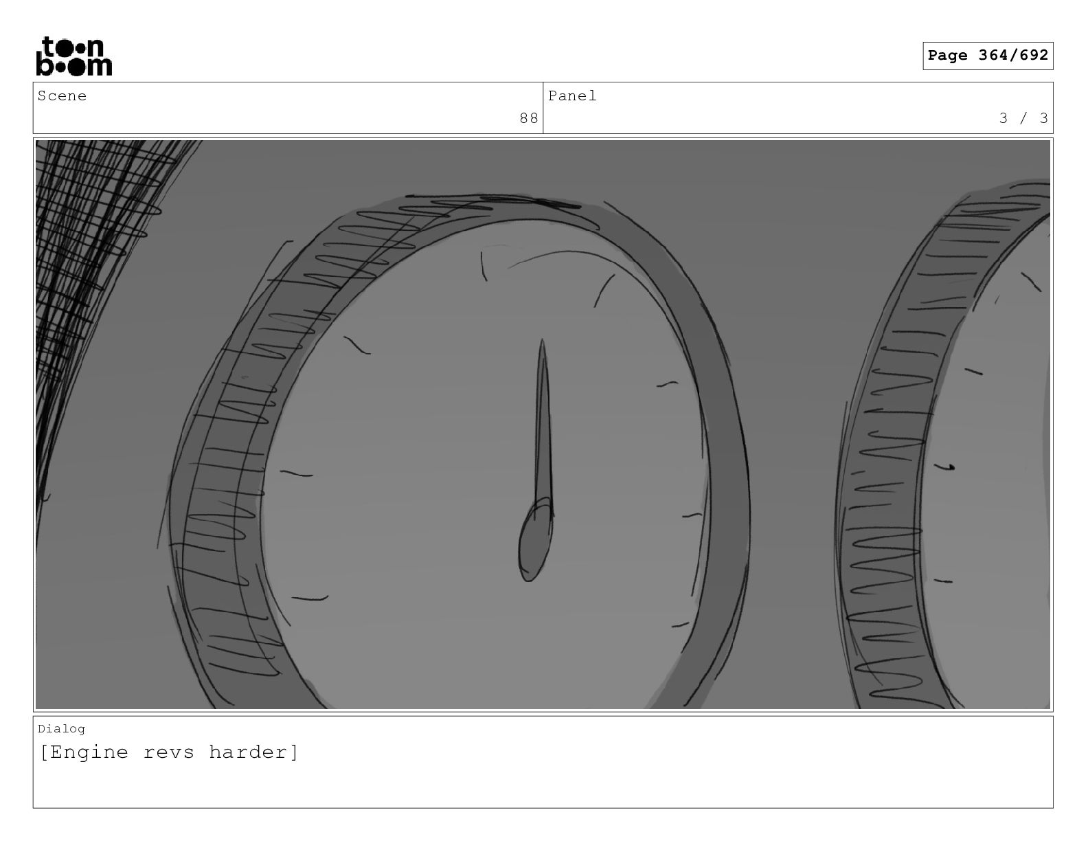Click the storyboard panel gauge sketch
The image size is (1088, 841).
pos(543,425)
